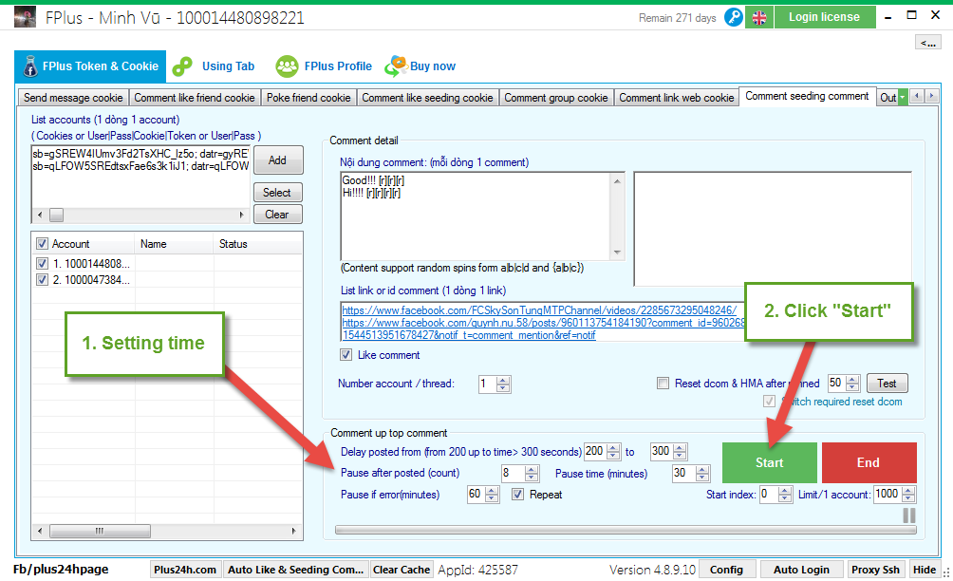The height and width of the screenshot is (581, 953).
Task: Click the Add accounts button
Action: [278, 160]
